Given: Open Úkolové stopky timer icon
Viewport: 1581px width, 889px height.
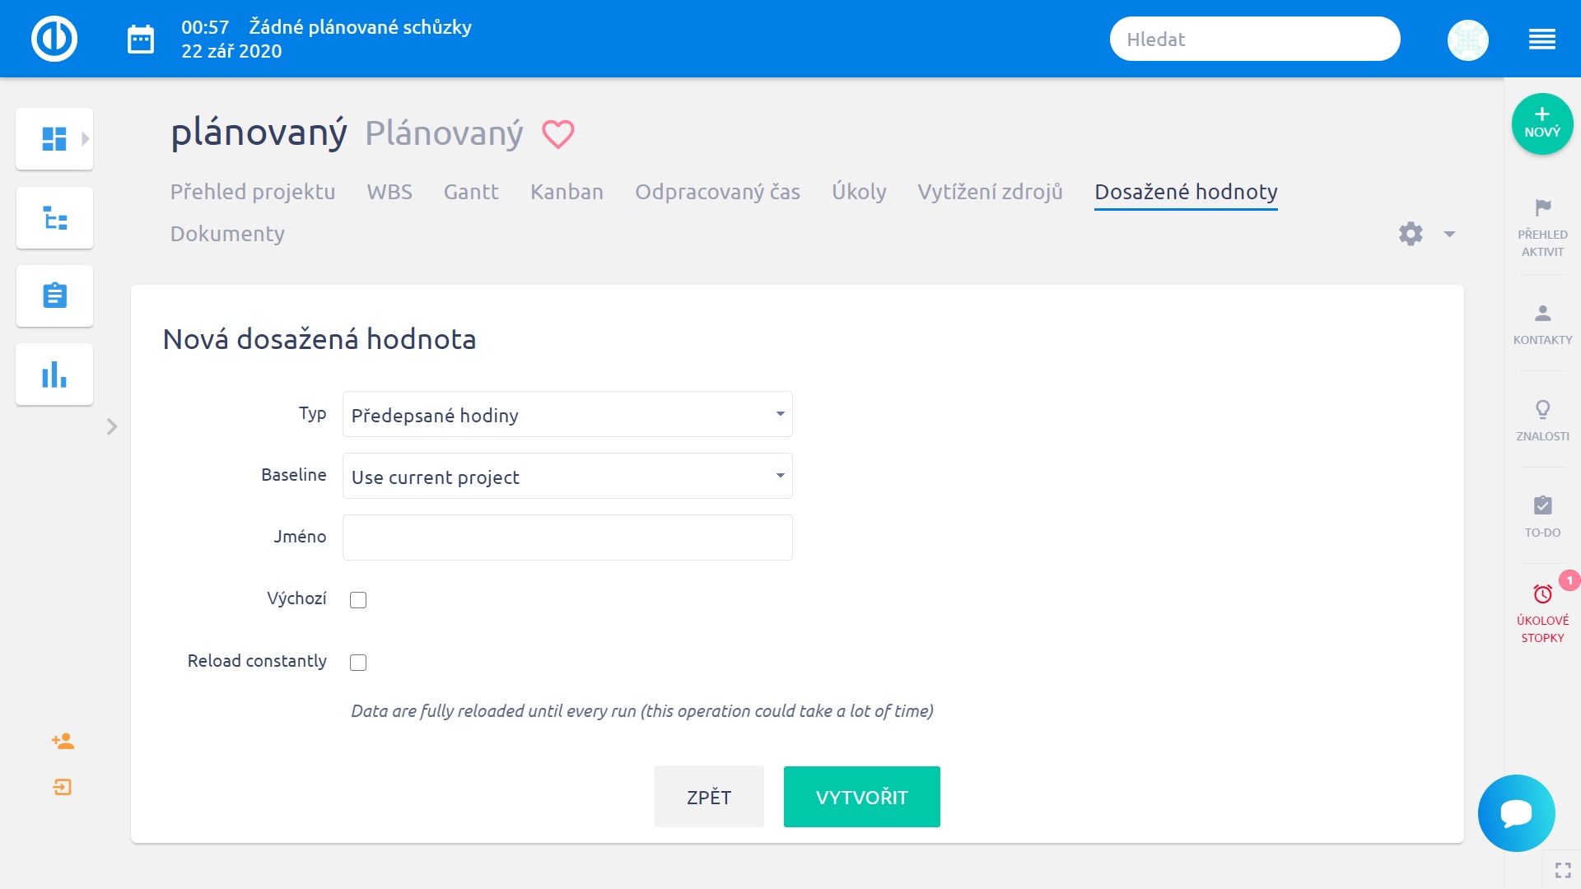Looking at the screenshot, I should [x=1542, y=594].
